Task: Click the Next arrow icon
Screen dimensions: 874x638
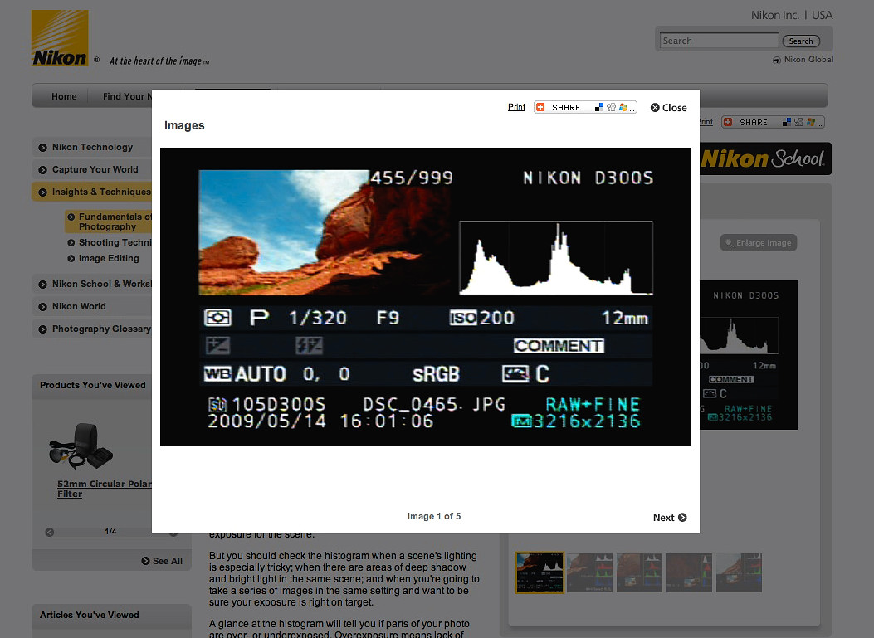Action: 682,518
